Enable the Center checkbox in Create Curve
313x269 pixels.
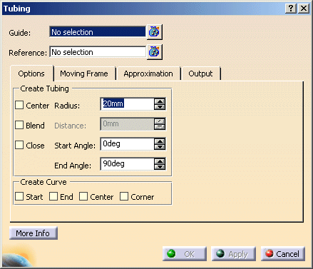[x=83, y=196]
